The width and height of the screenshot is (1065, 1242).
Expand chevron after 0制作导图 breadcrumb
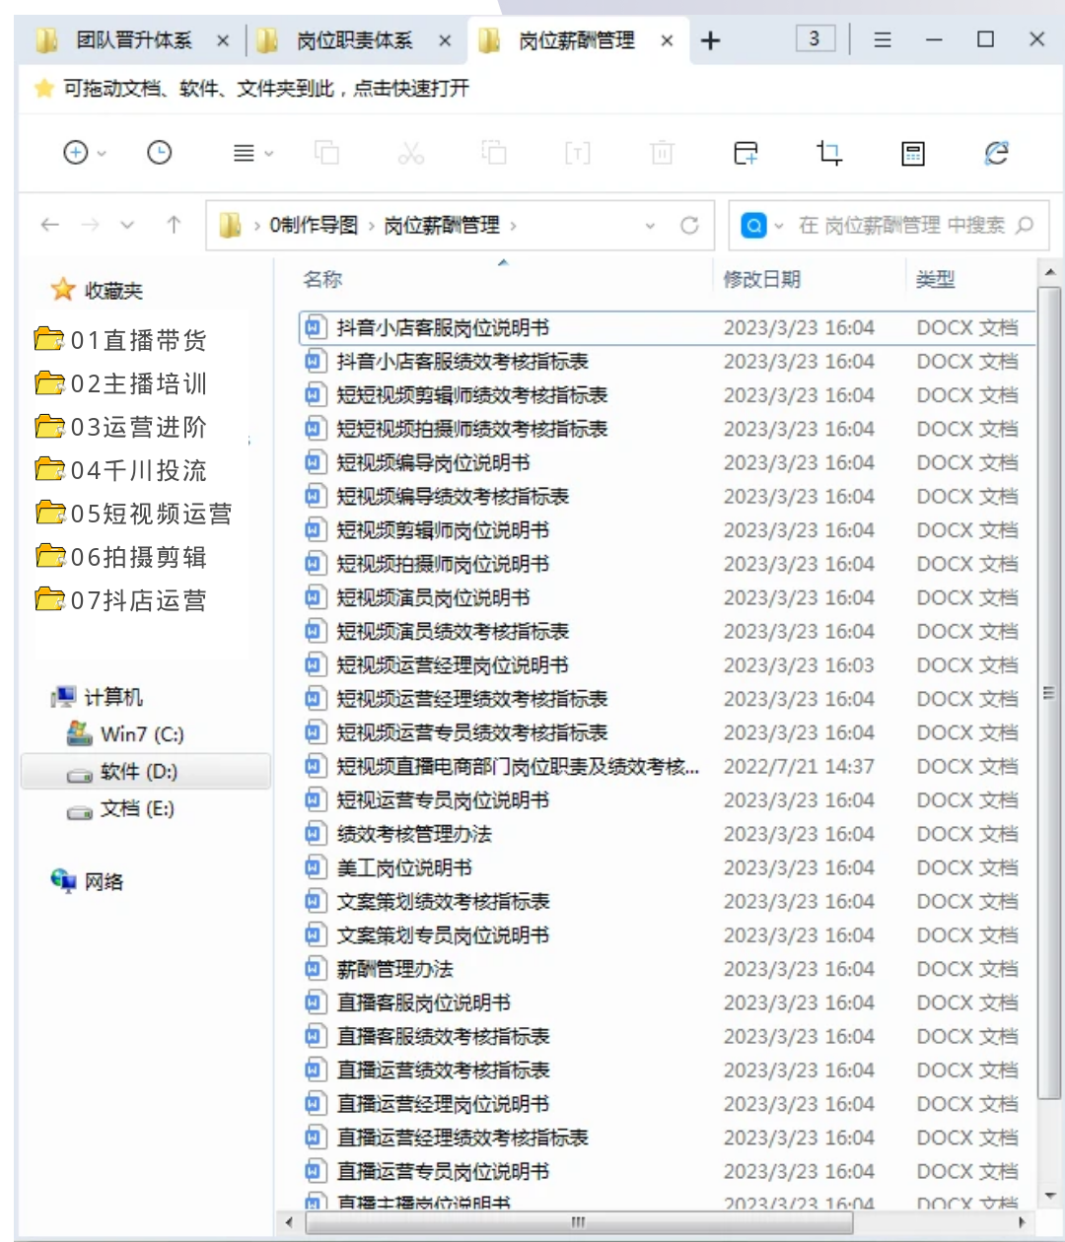click(x=371, y=226)
